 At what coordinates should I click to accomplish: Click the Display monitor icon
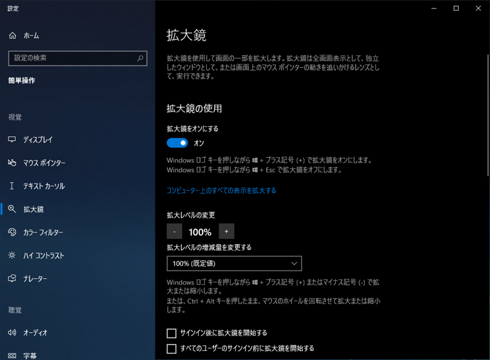(12, 140)
